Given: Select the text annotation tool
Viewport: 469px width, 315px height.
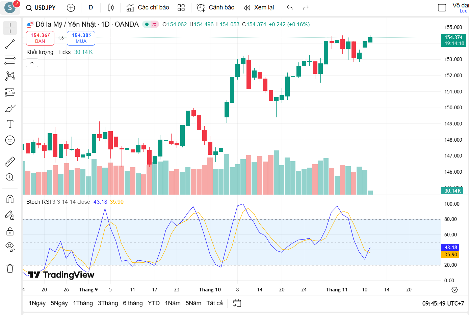Looking at the screenshot, I should (x=10, y=124).
